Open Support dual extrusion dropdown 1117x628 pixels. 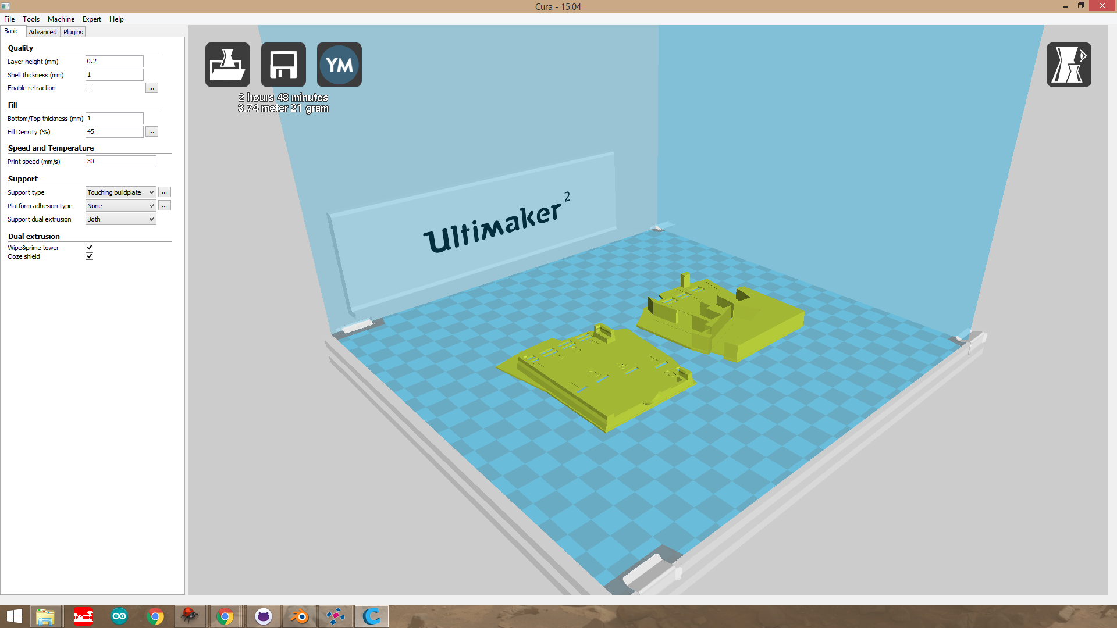[120, 219]
